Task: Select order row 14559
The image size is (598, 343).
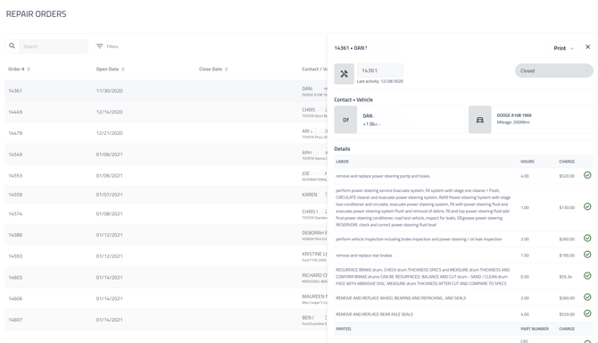Action: [x=165, y=195]
